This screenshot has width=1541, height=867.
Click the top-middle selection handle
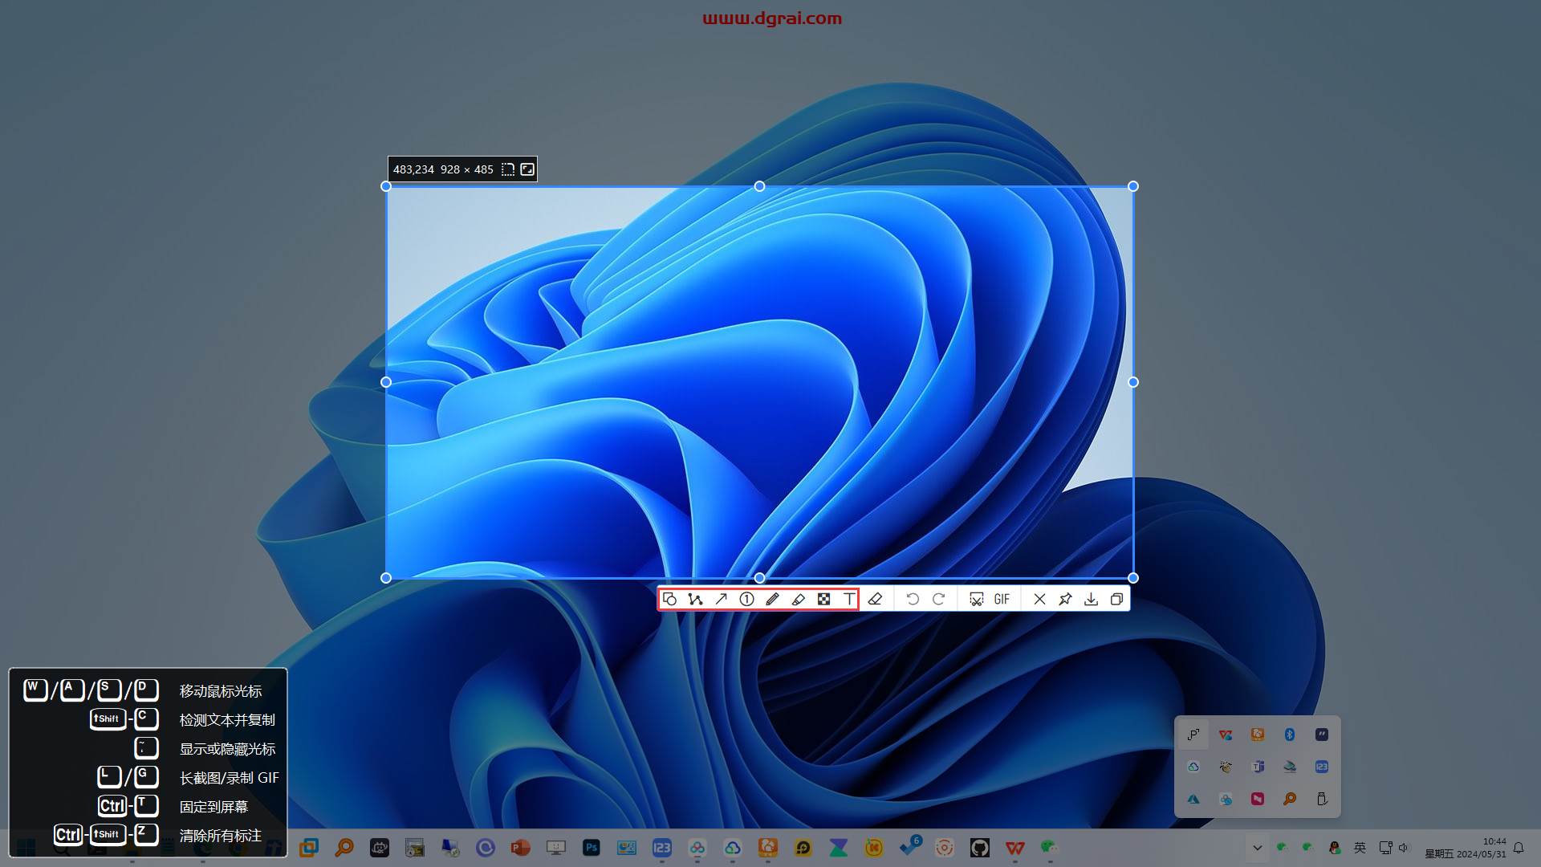pyautogui.click(x=759, y=186)
